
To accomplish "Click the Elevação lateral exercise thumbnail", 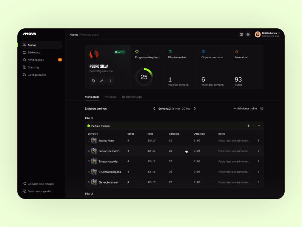I will [94, 182].
